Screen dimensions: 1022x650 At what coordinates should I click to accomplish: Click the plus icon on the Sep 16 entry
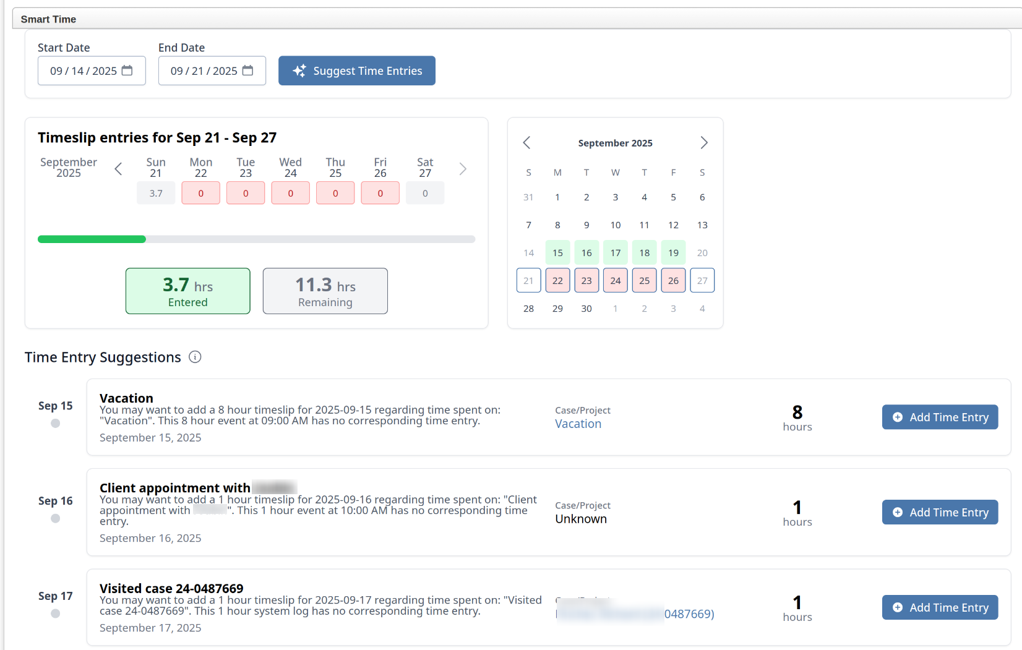898,512
